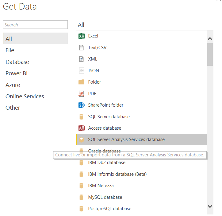Choose Folder as data source
The image size is (222, 216).
pyautogui.click(x=141, y=82)
